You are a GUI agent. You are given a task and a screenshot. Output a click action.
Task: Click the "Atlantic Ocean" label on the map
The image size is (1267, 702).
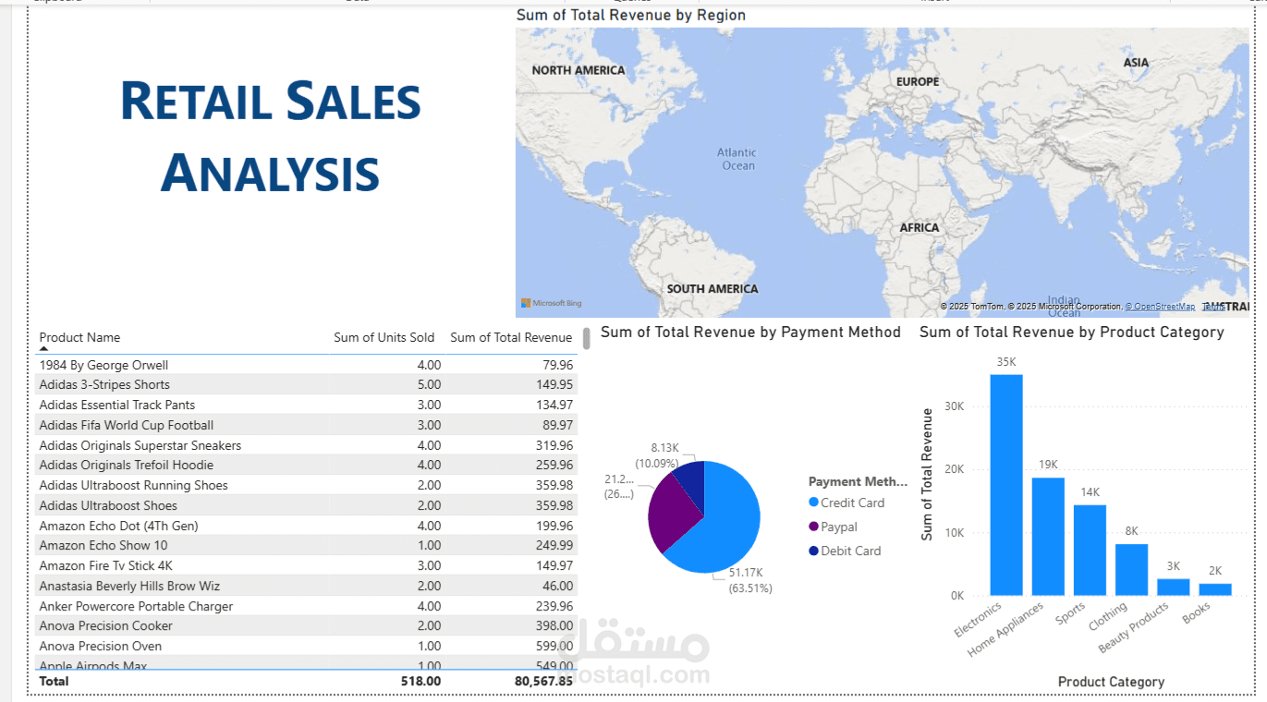click(737, 159)
